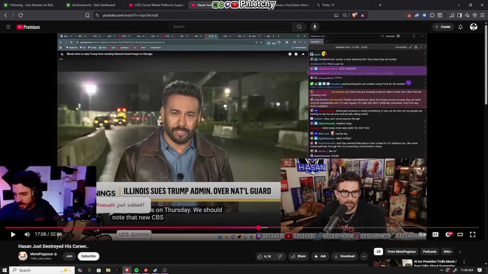
Task: Select the All filter chip
Action: pos(378,252)
